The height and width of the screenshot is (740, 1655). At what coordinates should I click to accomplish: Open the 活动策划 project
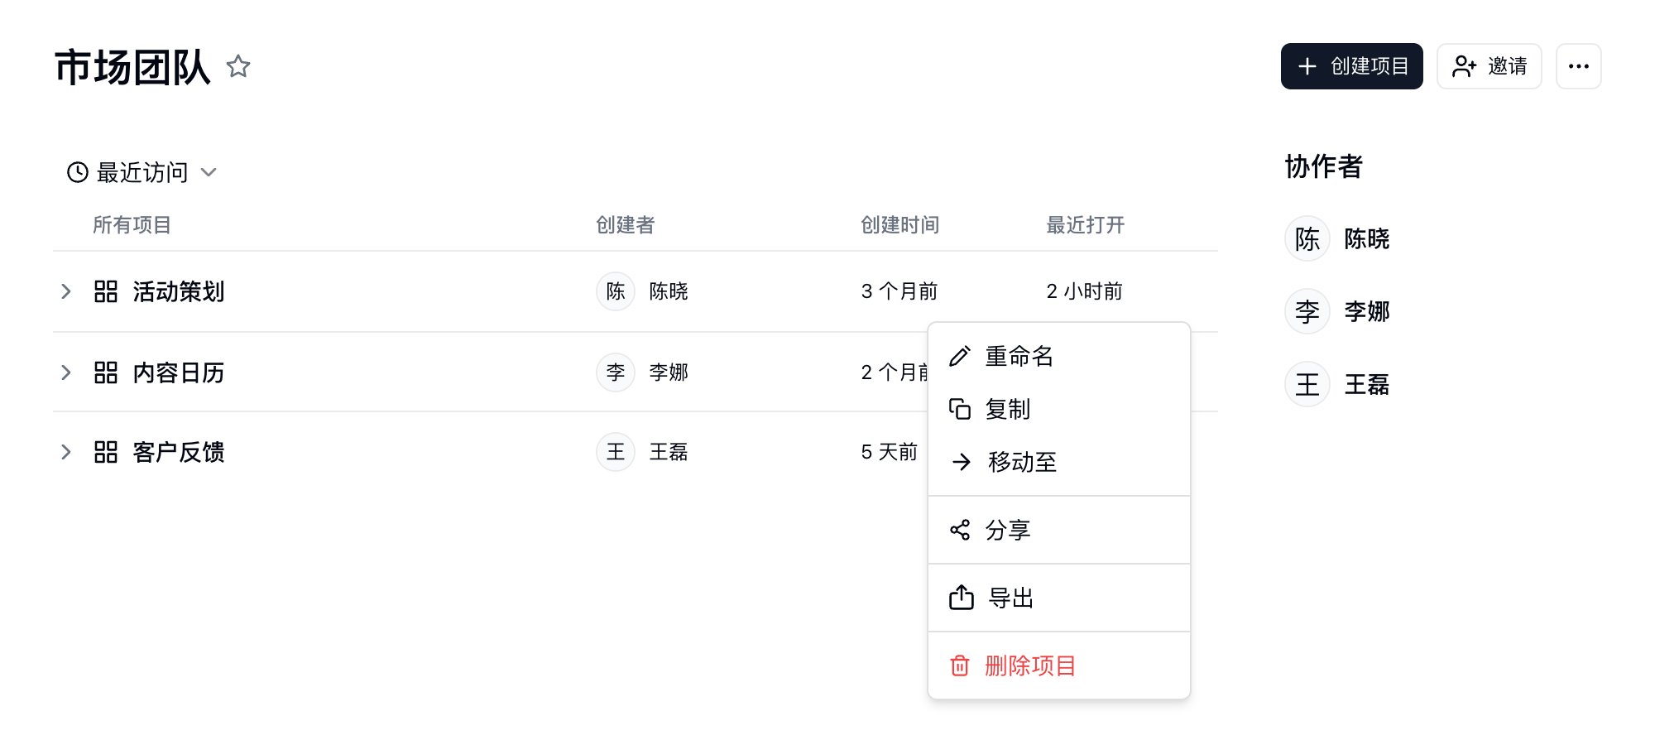pos(179,291)
